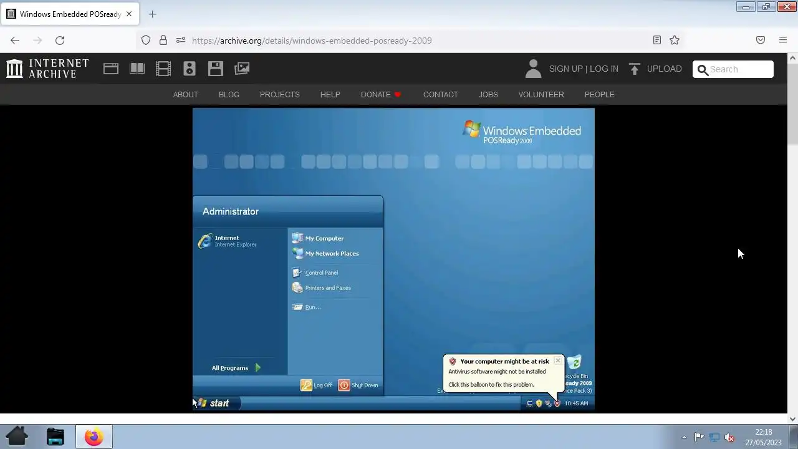Click the Windows XP screenshot image

[x=393, y=259]
